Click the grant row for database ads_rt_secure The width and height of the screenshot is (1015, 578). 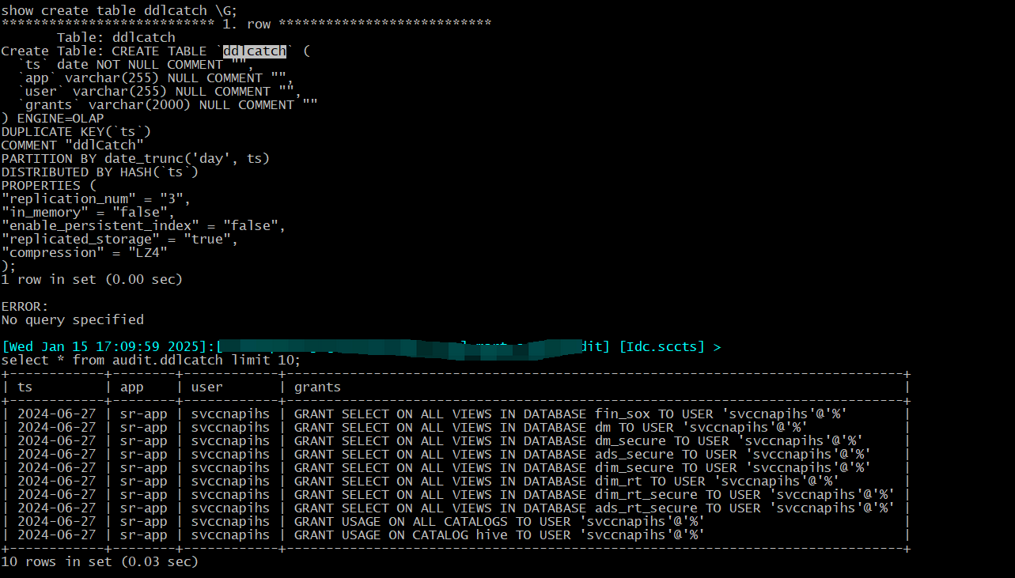[455, 508]
